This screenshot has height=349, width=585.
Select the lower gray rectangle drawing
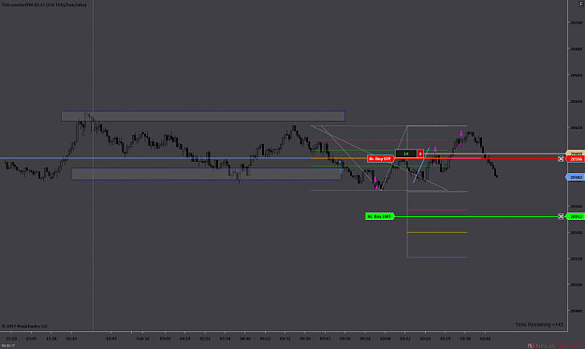tap(206, 174)
